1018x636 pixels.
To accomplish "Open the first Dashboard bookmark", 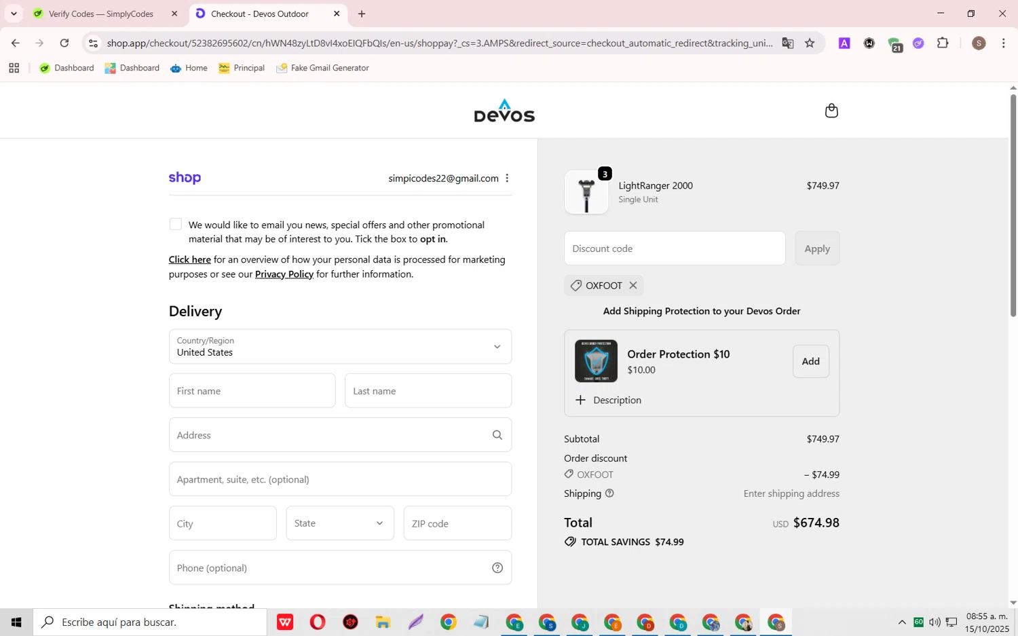I will pos(67,68).
